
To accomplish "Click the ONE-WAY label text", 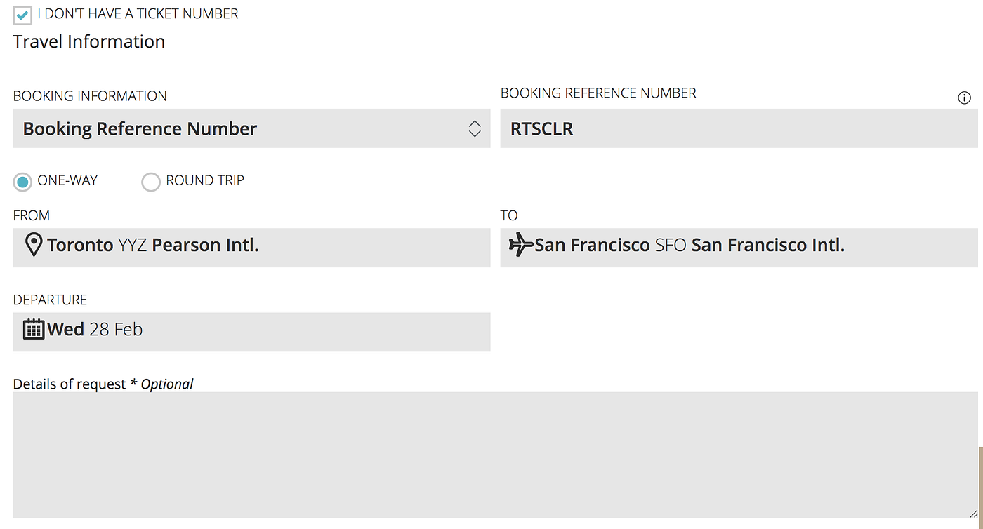I will click(67, 180).
